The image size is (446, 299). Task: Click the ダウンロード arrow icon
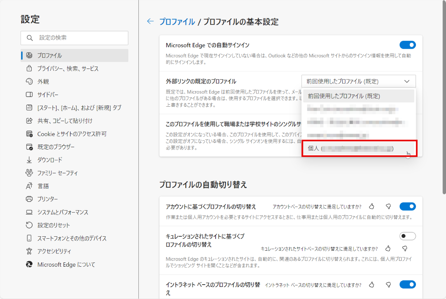(29, 160)
